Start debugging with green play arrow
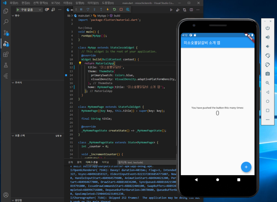277x202 pixels. click(x=18, y=10)
